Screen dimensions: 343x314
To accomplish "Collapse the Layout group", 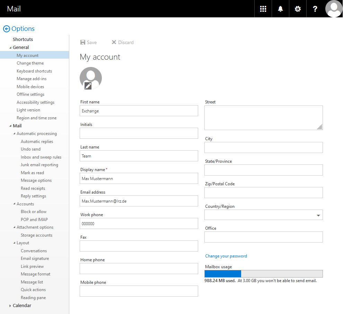I will (x=14, y=243).
